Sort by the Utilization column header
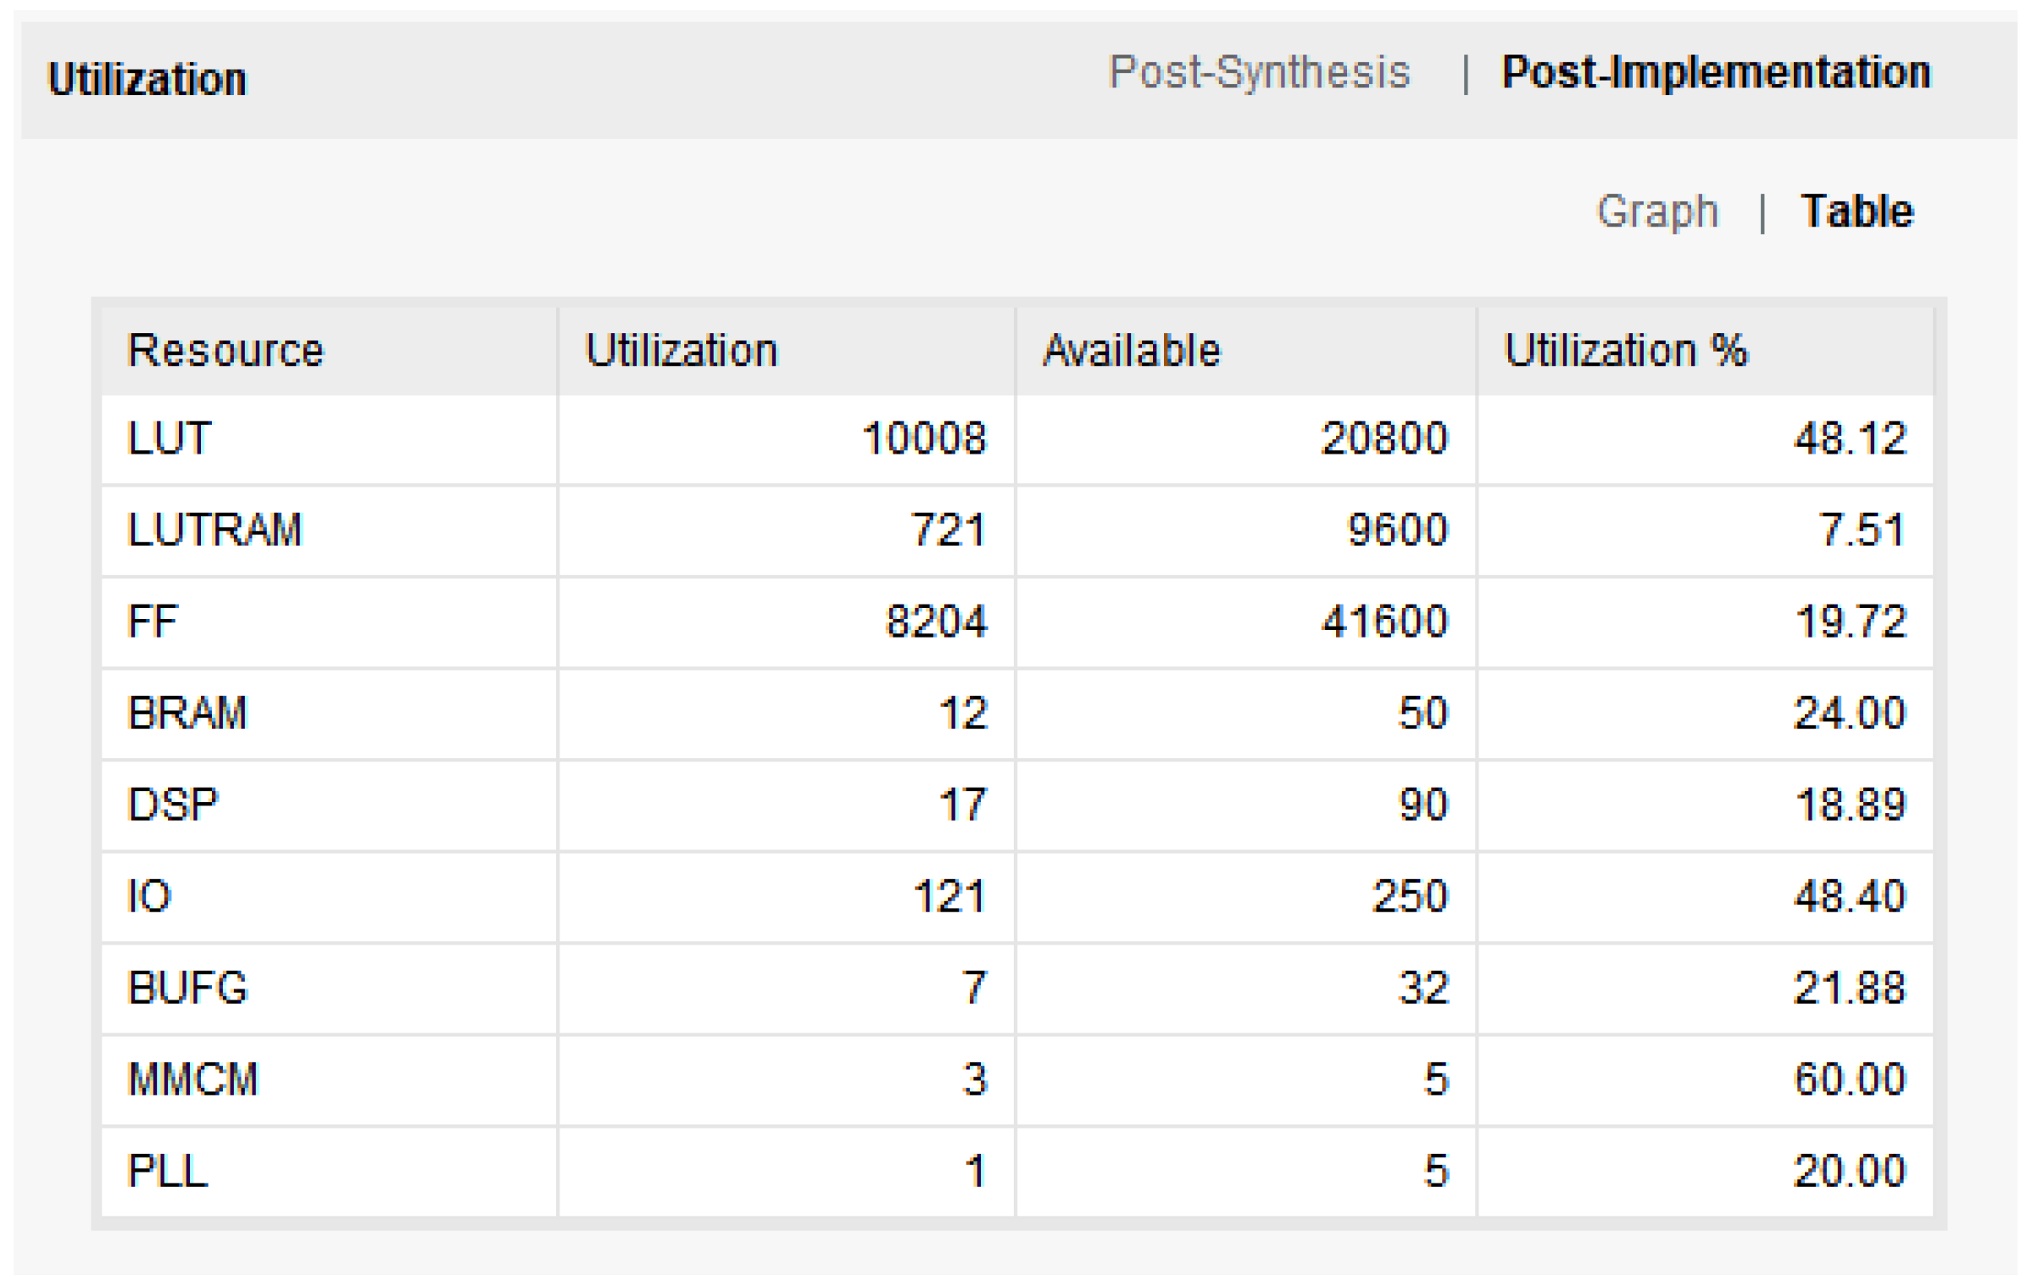This screenshot has height=1287, width=2032. pos(681,350)
